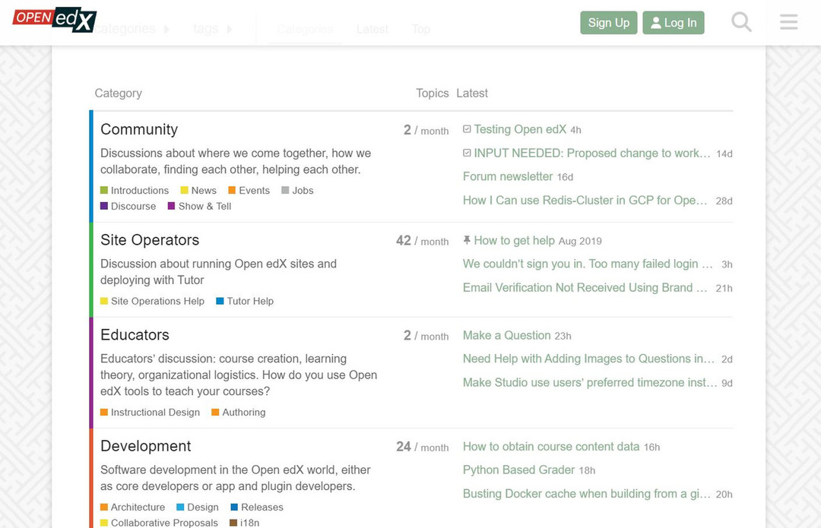Open topic Need Help with Adding Images
The width and height of the screenshot is (821, 528).
(x=588, y=359)
